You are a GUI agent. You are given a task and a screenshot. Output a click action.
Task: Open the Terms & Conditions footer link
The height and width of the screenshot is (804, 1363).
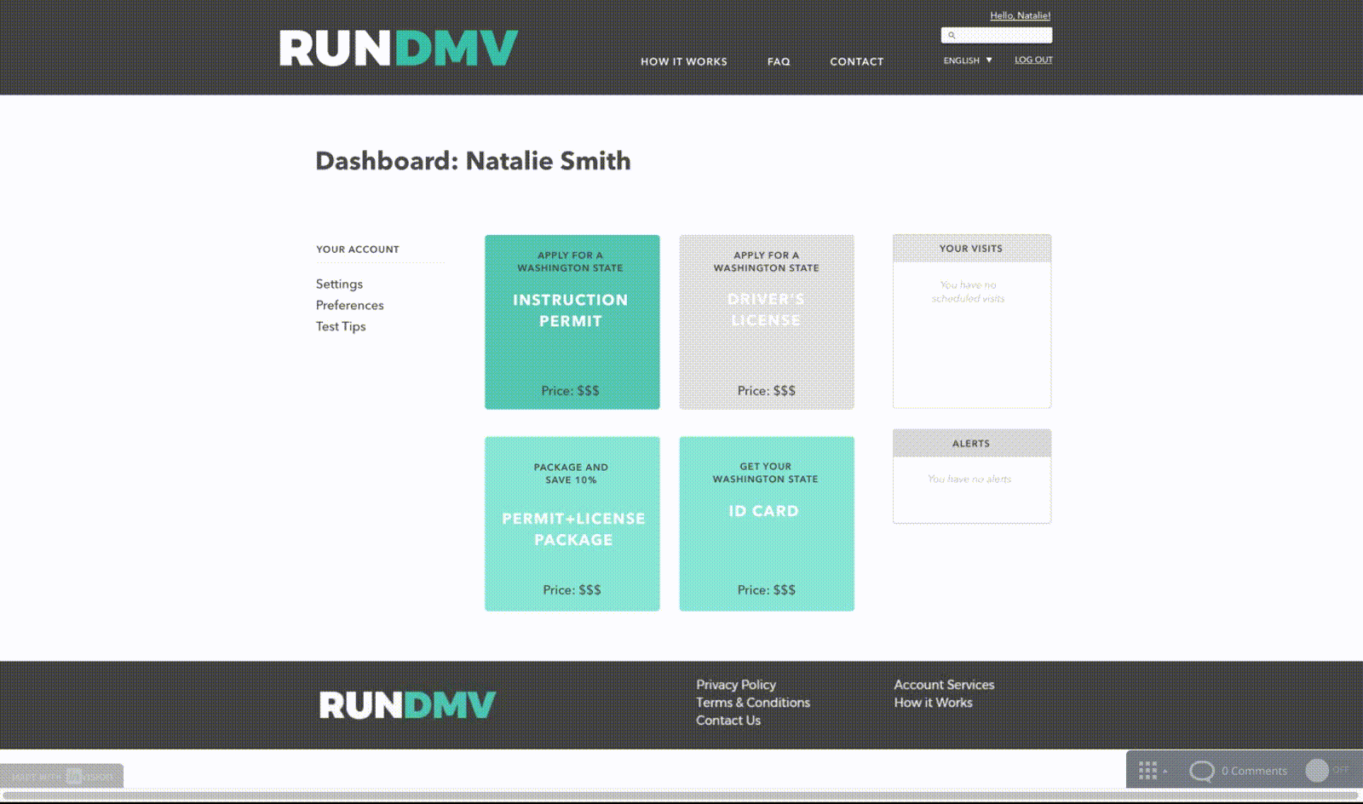[753, 703]
